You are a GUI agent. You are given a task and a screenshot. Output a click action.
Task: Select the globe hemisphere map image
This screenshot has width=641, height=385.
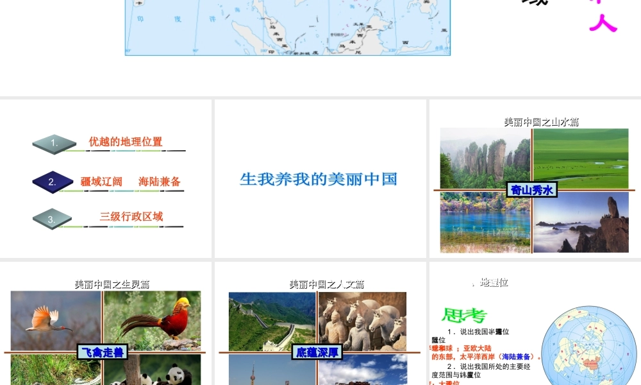(x=588, y=346)
